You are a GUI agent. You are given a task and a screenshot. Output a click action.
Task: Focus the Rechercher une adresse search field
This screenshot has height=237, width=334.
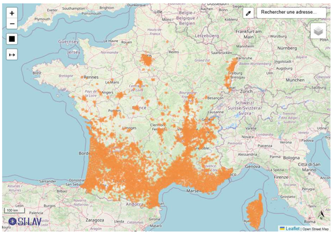[291, 12]
